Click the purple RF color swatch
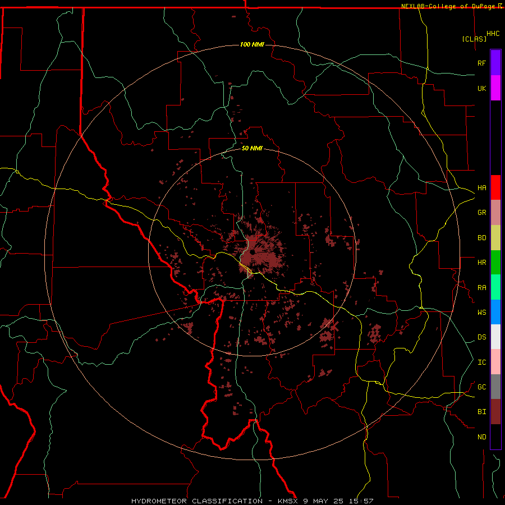 [x=495, y=63]
